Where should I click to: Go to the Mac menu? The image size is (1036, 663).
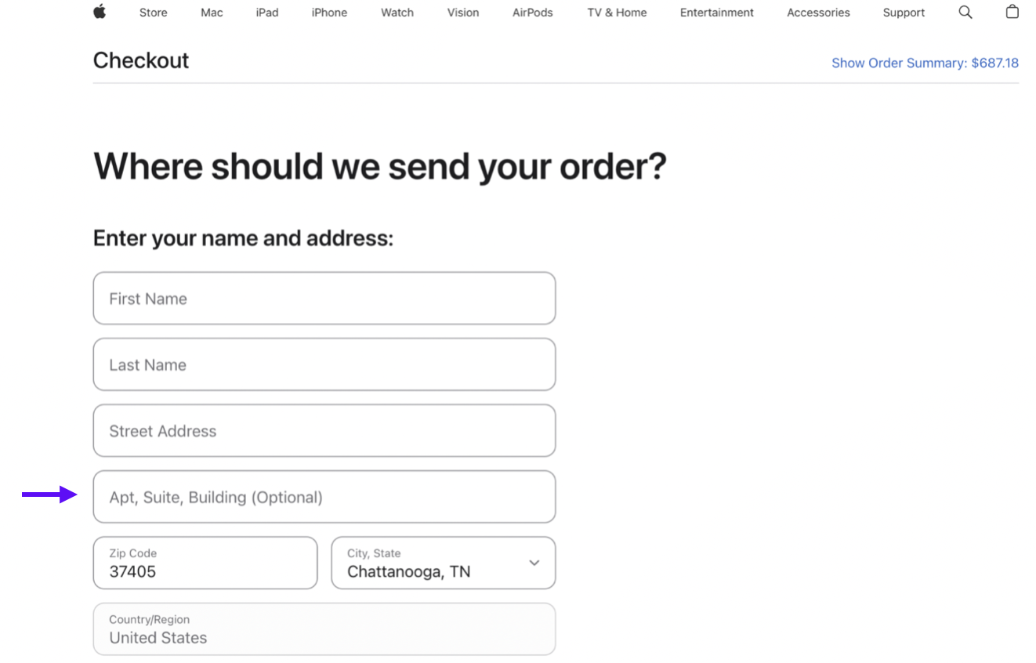pyautogui.click(x=212, y=13)
